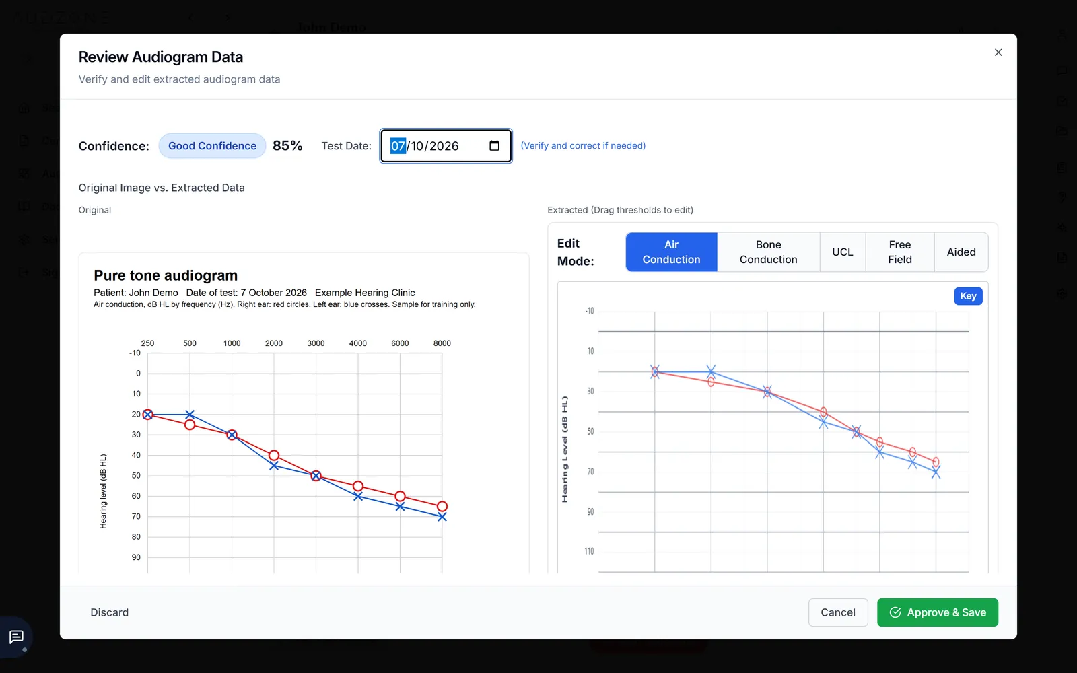The height and width of the screenshot is (673, 1077).
Task: Discard the extracted audiogram data
Action: (x=110, y=612)
